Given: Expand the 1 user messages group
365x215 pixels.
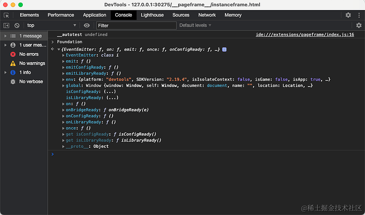Looking at the screenshot, I should (x=5, y=45).
